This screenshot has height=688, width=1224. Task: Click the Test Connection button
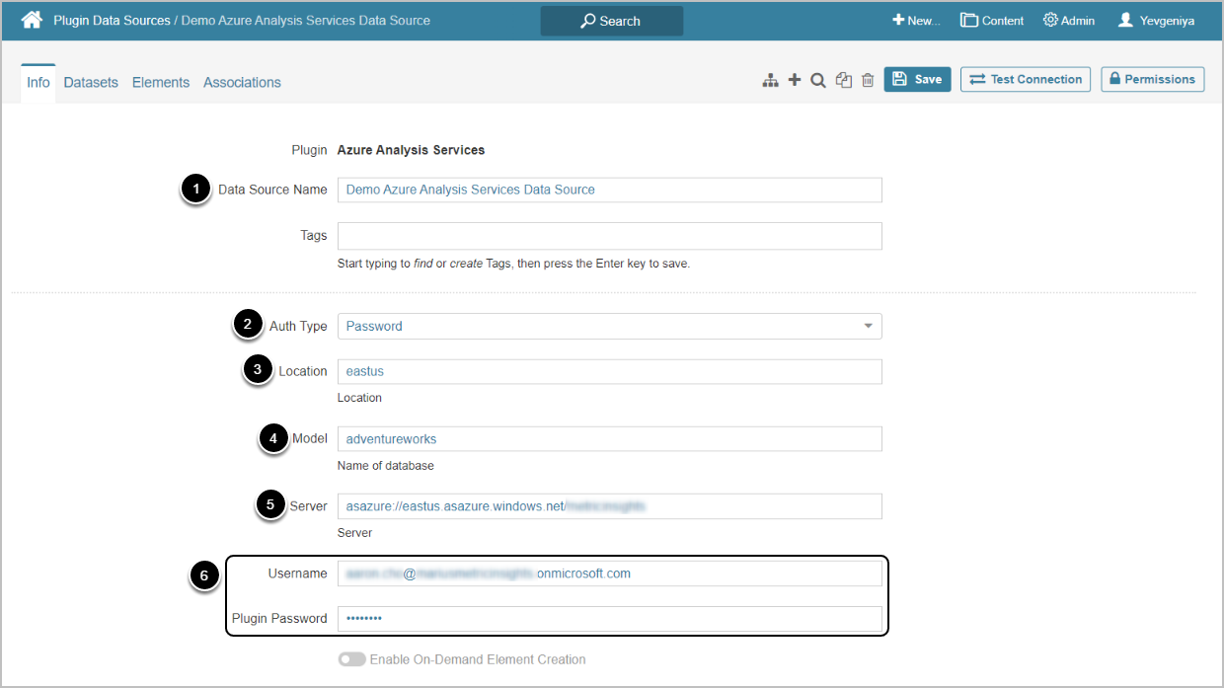[1025, 79]
